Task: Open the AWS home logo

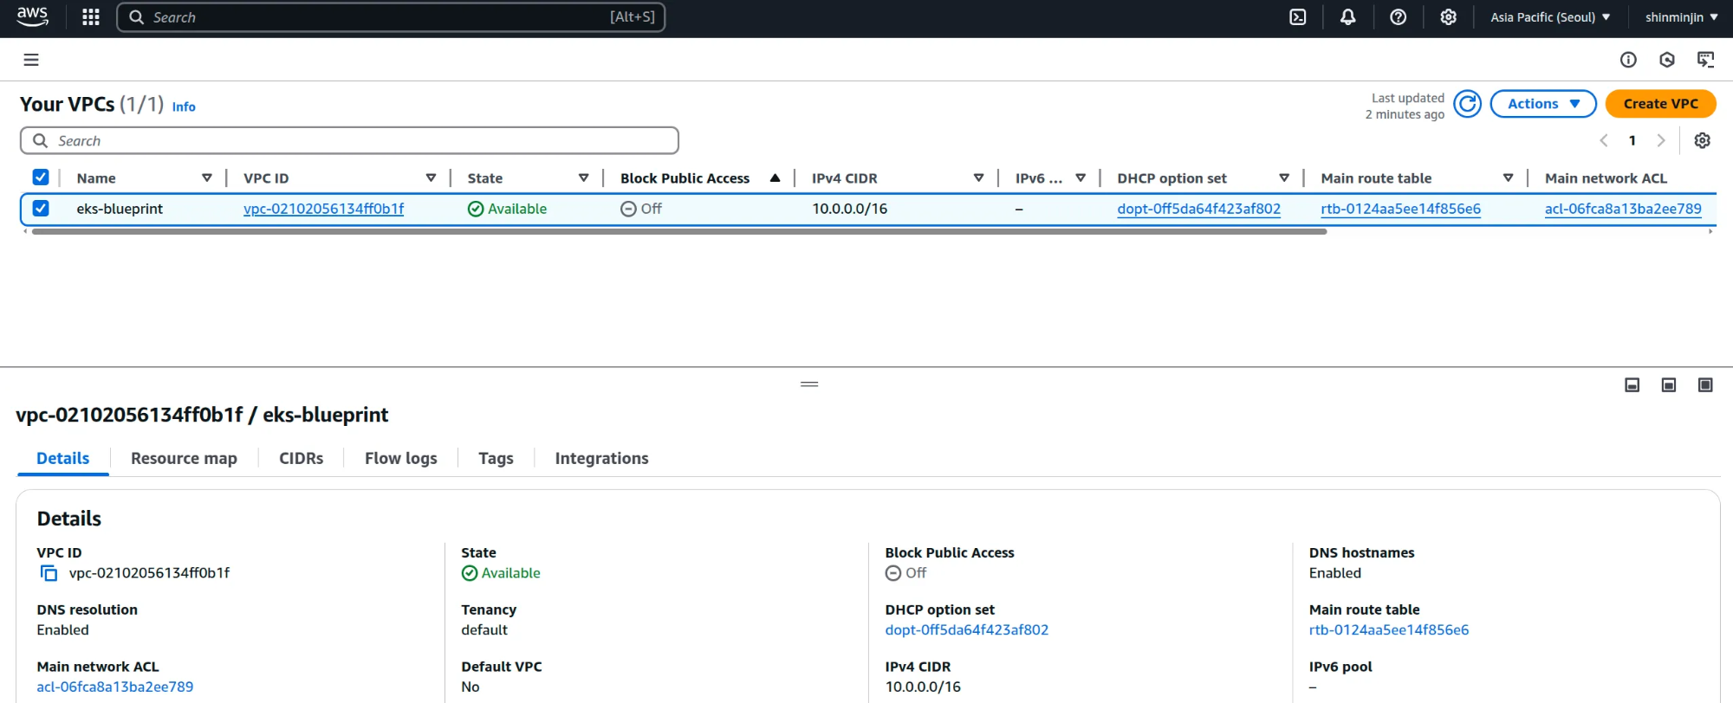Action: (32, 16)
